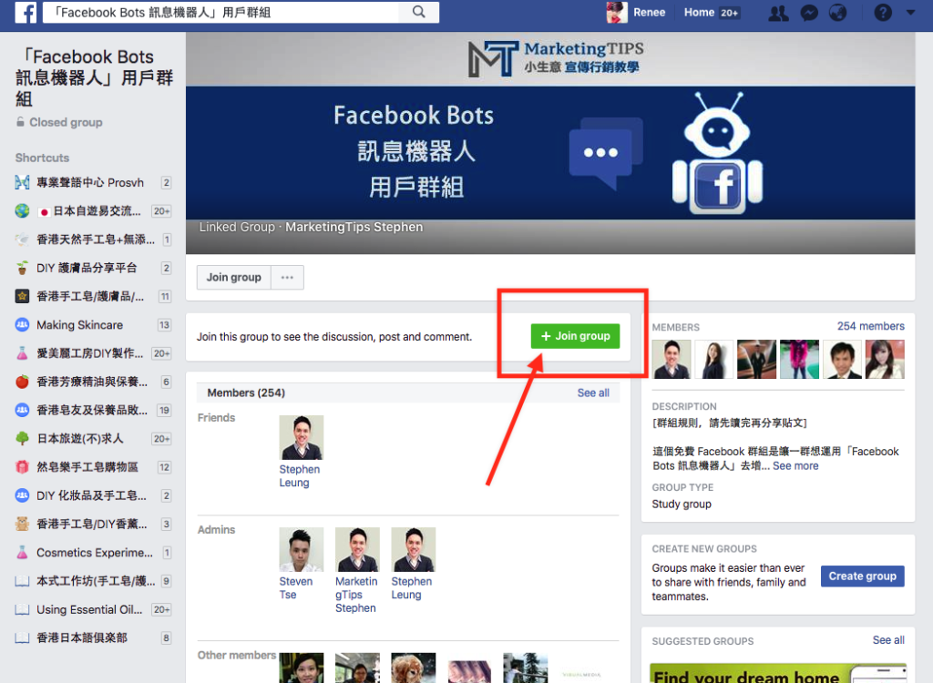Open notifications globe icon
The image size is (933, 683).
point(838,13)
